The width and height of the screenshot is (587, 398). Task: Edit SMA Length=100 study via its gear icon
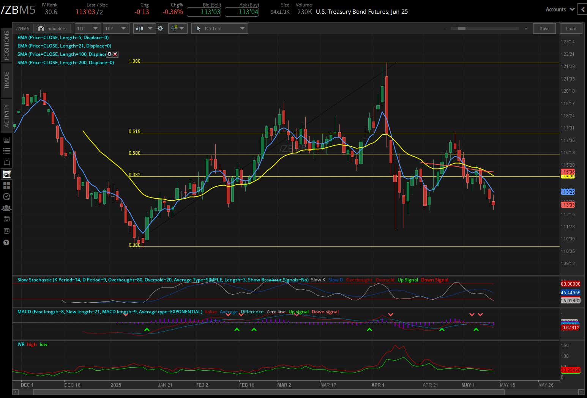(109, 54)
